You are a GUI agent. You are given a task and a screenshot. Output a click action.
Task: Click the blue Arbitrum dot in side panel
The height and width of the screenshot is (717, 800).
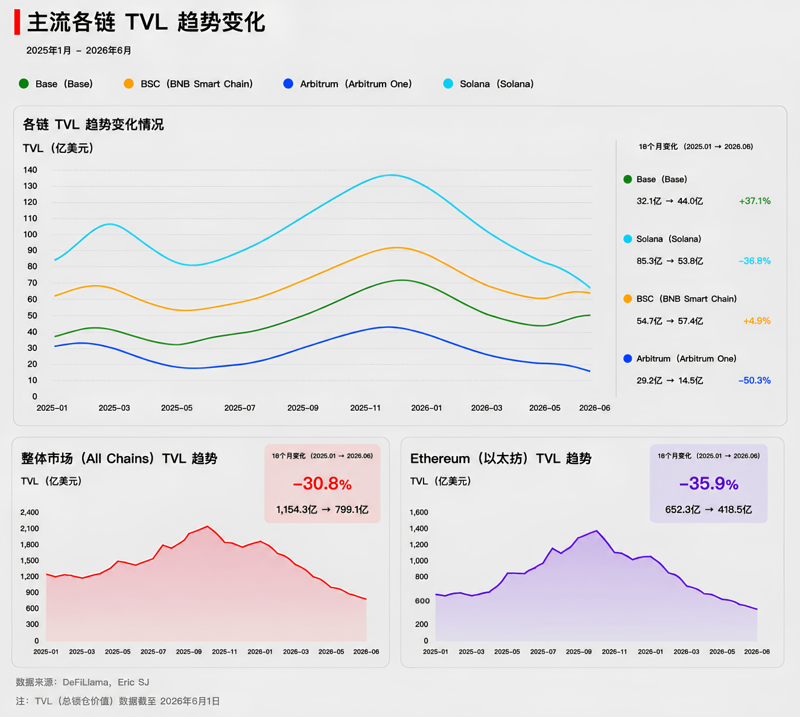[627, 359]
